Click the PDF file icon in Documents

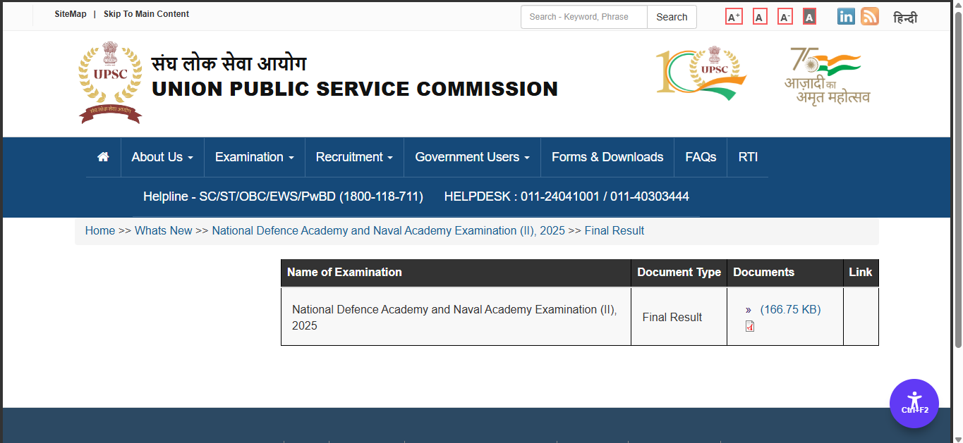point(750,326)
